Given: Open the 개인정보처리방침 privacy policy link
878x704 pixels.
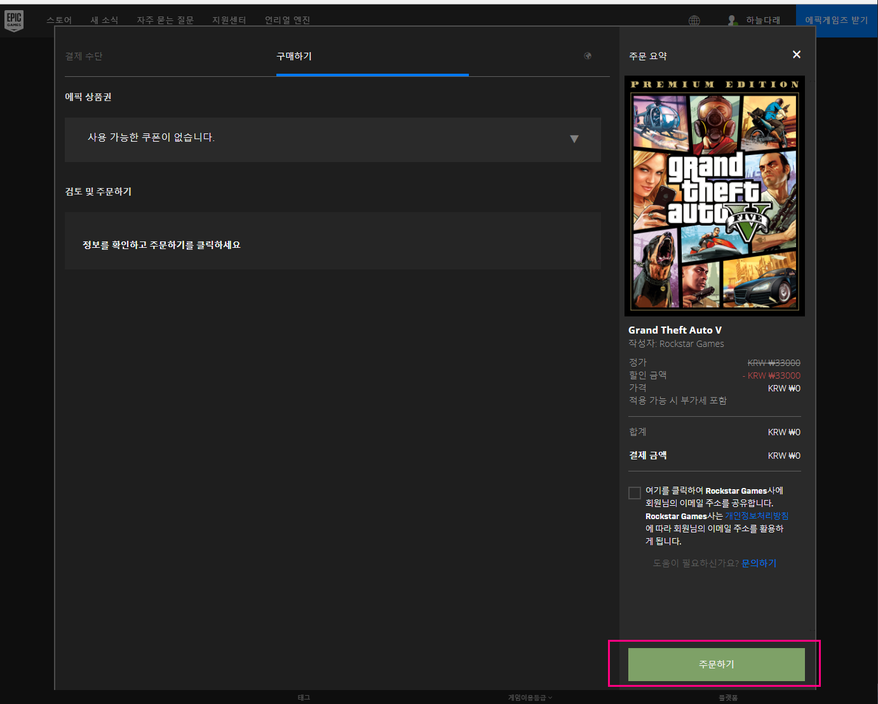Looking at the screenshot, I should [x=757, y=516].
